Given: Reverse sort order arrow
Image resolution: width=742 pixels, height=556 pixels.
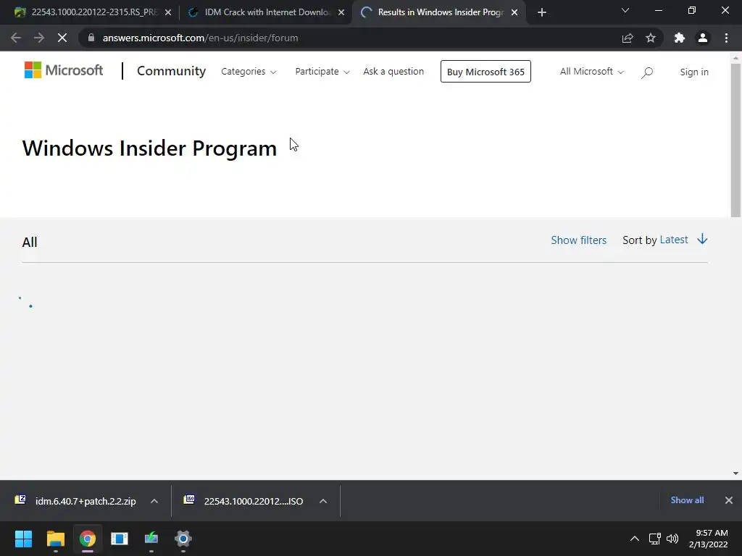Looking at the screenshot, I should (702, 239).
